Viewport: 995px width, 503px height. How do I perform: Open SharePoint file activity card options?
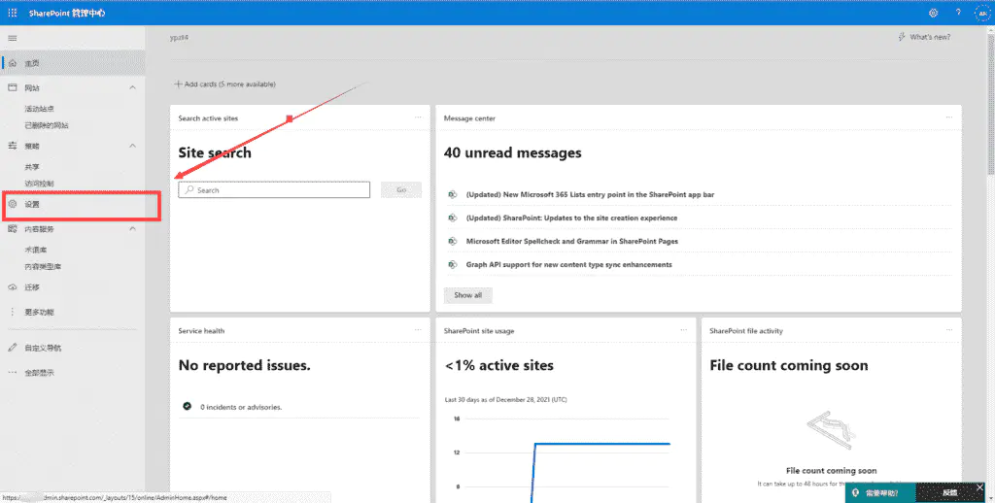click(x=948, y=330)
